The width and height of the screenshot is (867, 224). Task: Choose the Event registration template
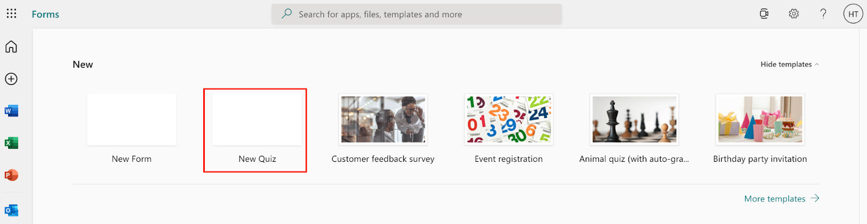tap(508, 120)
